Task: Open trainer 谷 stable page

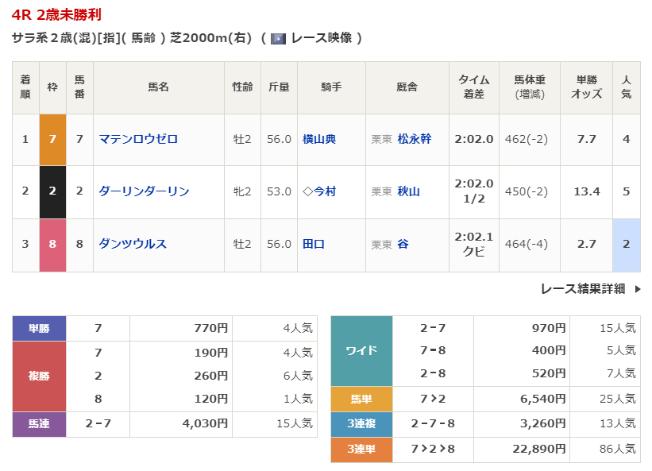Action: click(x=403, y=244)
